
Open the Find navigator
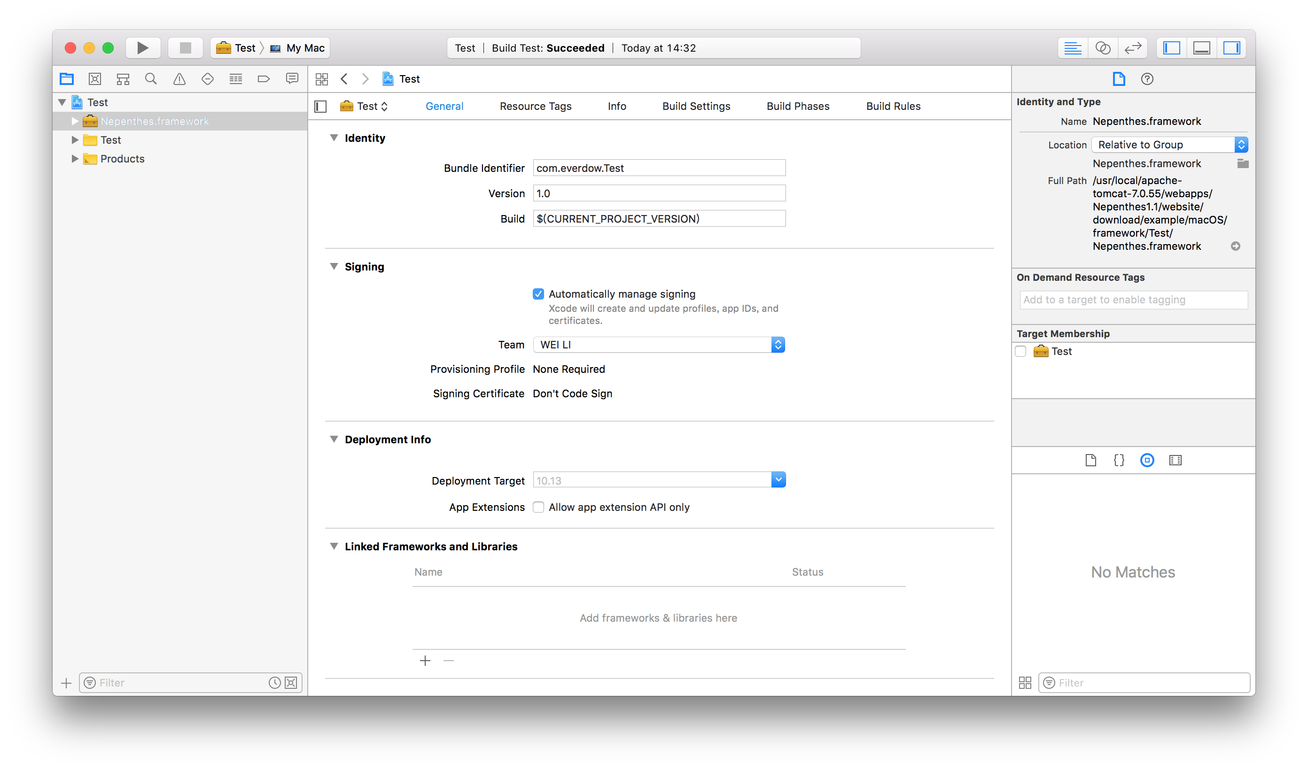coord(151,79)
